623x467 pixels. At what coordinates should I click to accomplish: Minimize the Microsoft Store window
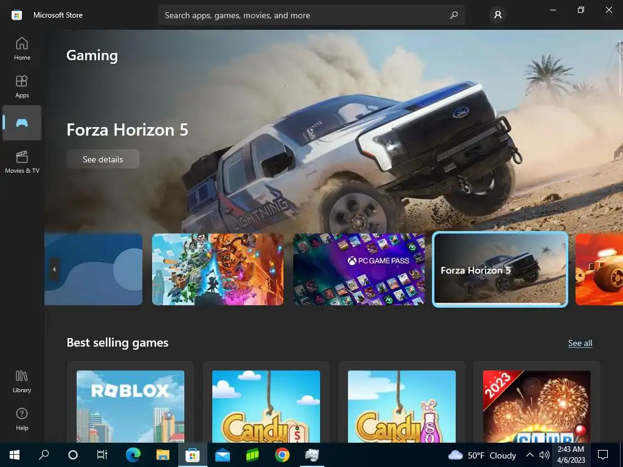(552, 10)
